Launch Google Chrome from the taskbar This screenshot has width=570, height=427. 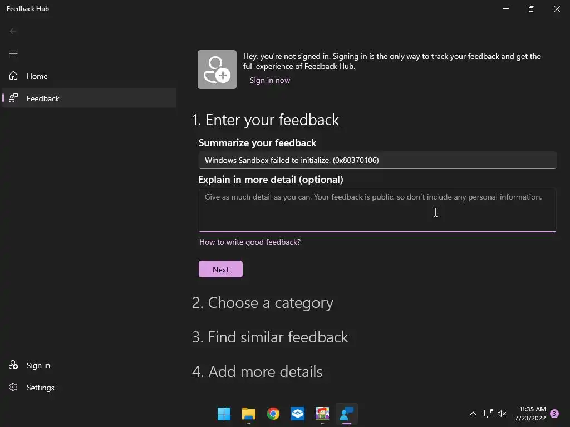pos(273,414)
